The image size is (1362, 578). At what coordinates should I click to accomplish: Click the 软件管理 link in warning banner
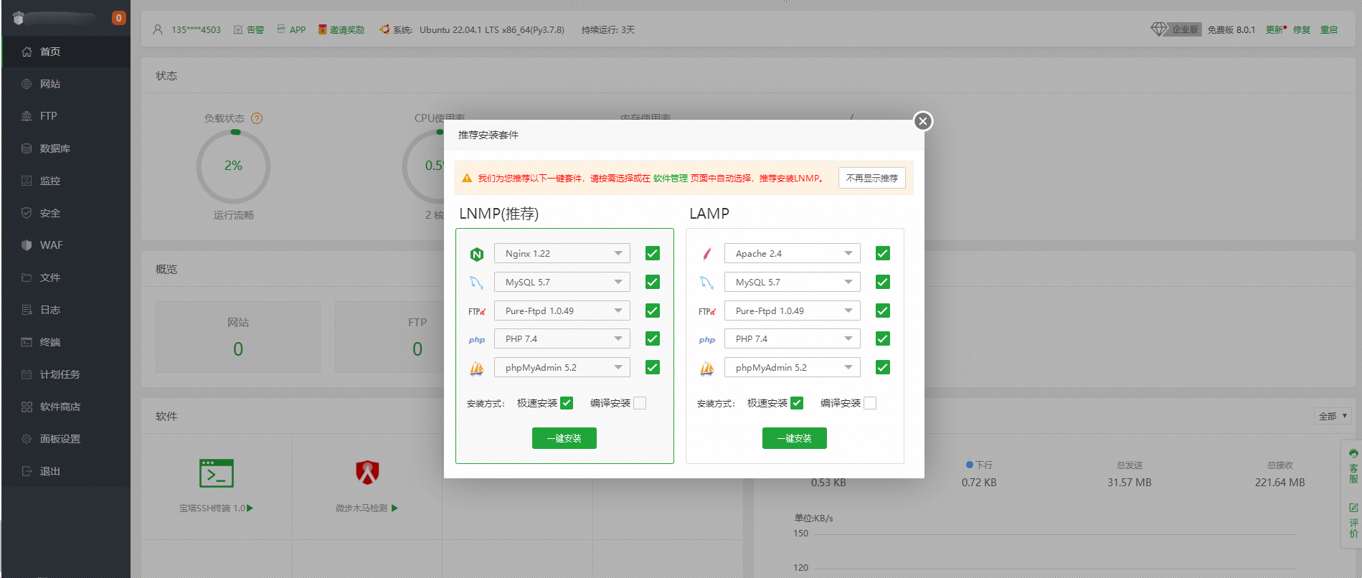click(671, 178)
